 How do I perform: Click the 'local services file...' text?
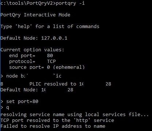(117, 115)
